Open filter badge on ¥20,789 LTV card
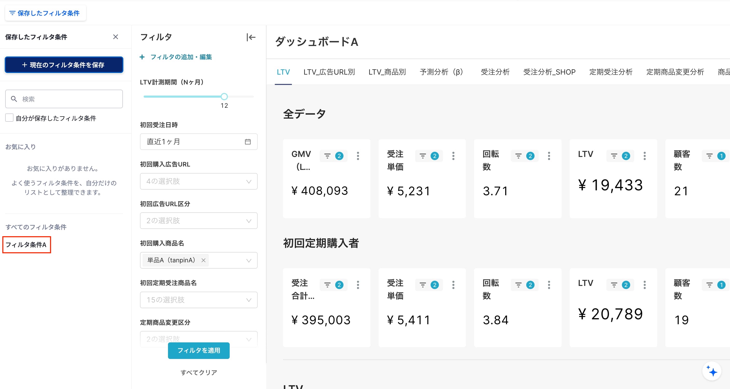Viewport: 730px width, 389px height. pyautogui.click(x=620, y=285)
